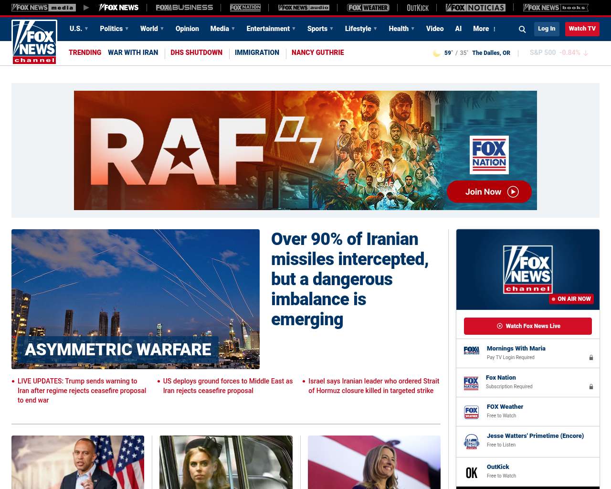Click Join Now on Fox Nation ad
The image size is (611, 489).
pos(489,191)
